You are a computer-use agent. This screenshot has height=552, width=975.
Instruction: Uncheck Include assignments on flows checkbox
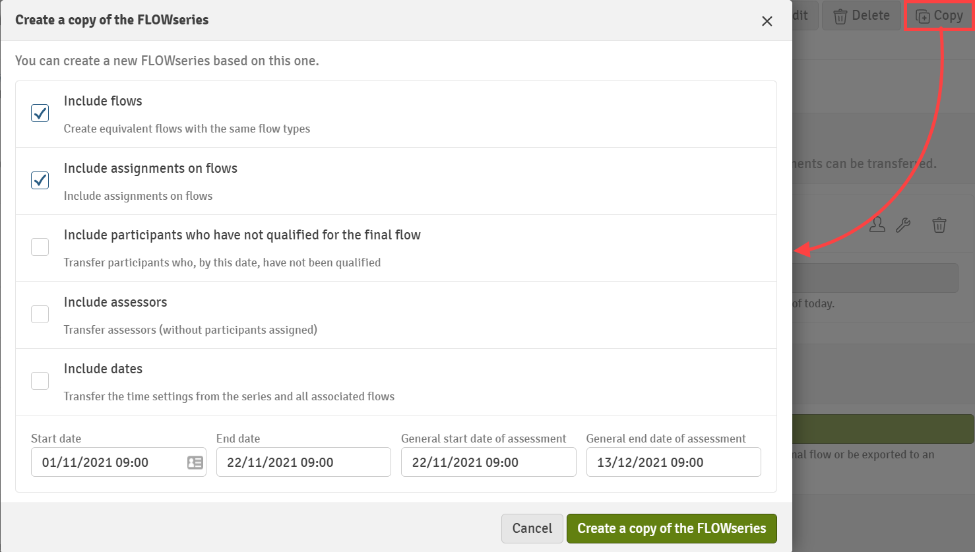tap(40, 180)
